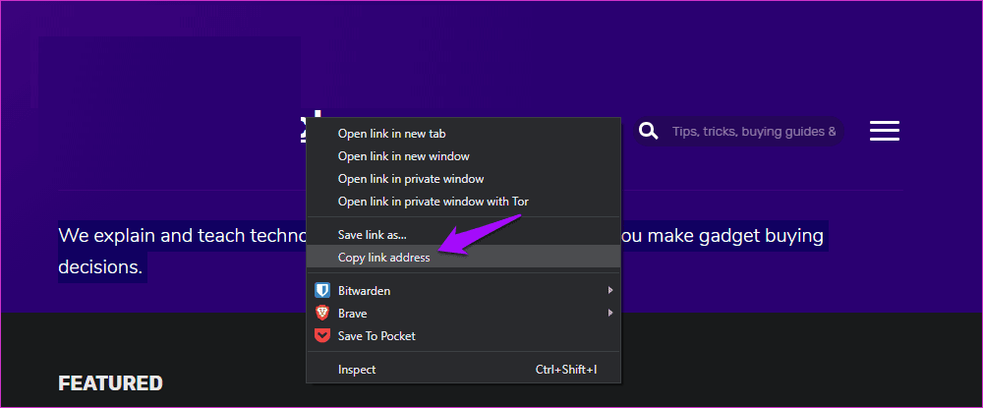This screenshot has height=408, width=983.
Task: Click the FEATURED section heading
Action: click(x=110, y=383)
